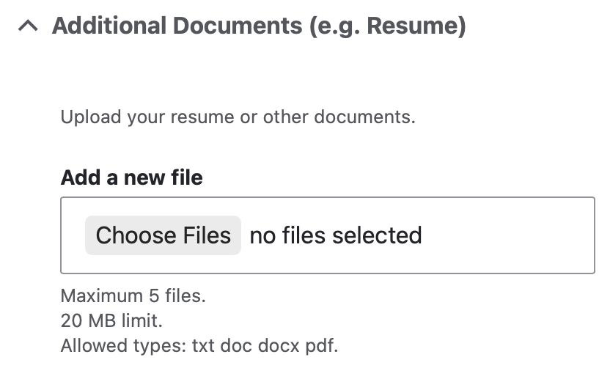Click the 'no files selected' text
This screenshot has width=610, height=371.
coord(335,235)
